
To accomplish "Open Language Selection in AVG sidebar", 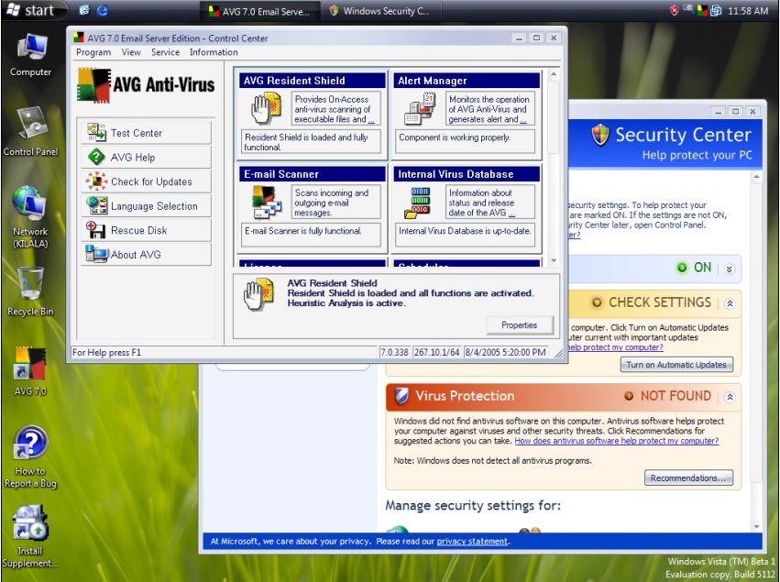I will point(147,206).
